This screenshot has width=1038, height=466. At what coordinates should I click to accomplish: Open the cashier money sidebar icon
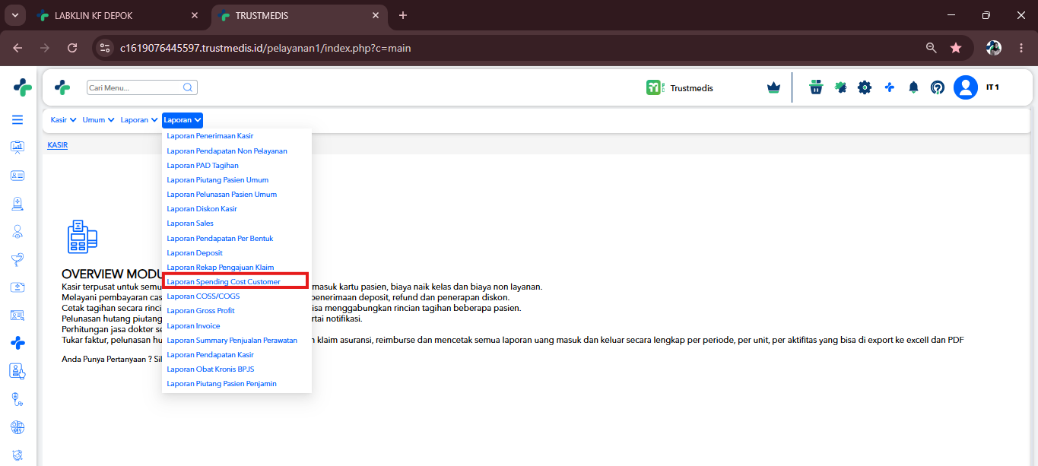tap(17, 287)
